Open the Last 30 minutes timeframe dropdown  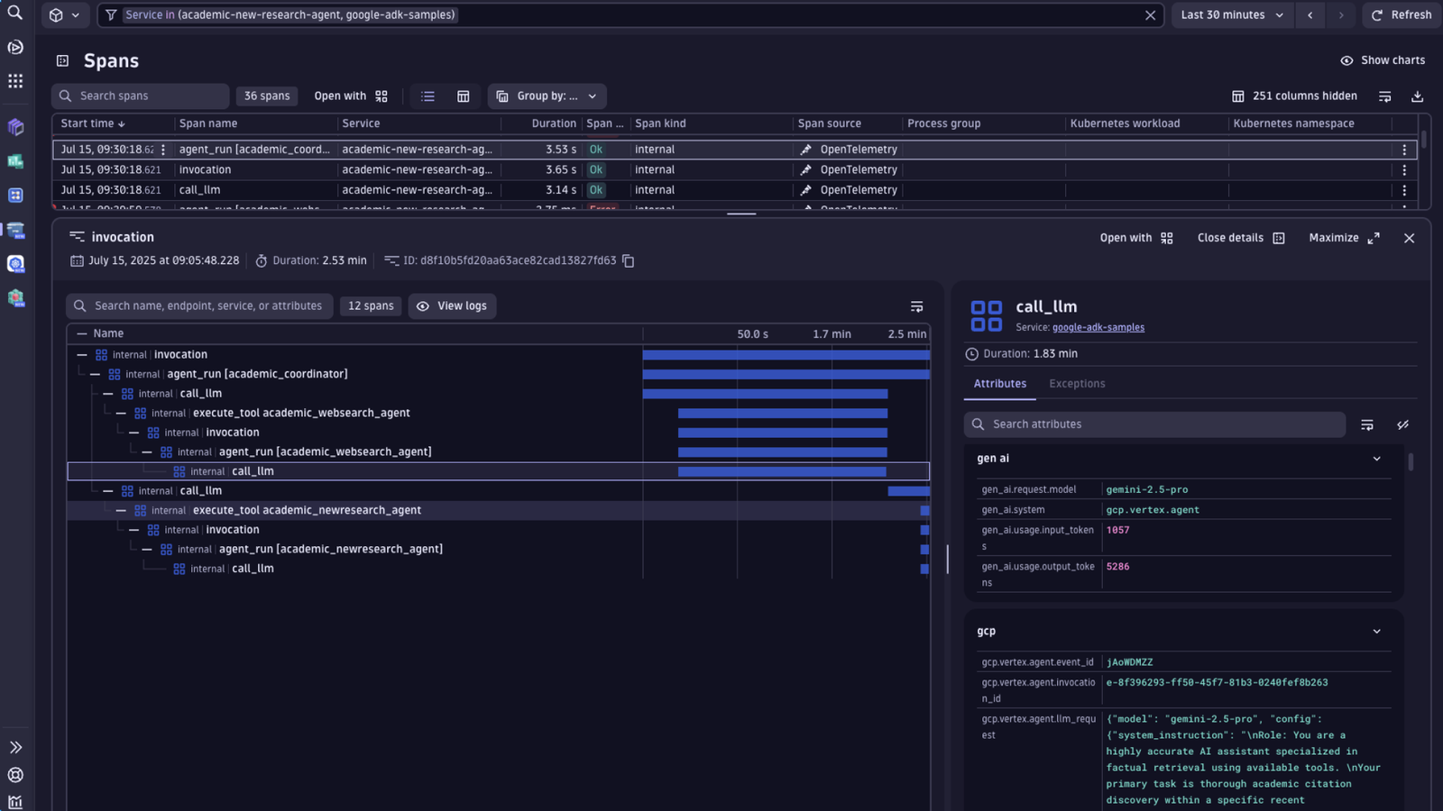pos(1231,15)
